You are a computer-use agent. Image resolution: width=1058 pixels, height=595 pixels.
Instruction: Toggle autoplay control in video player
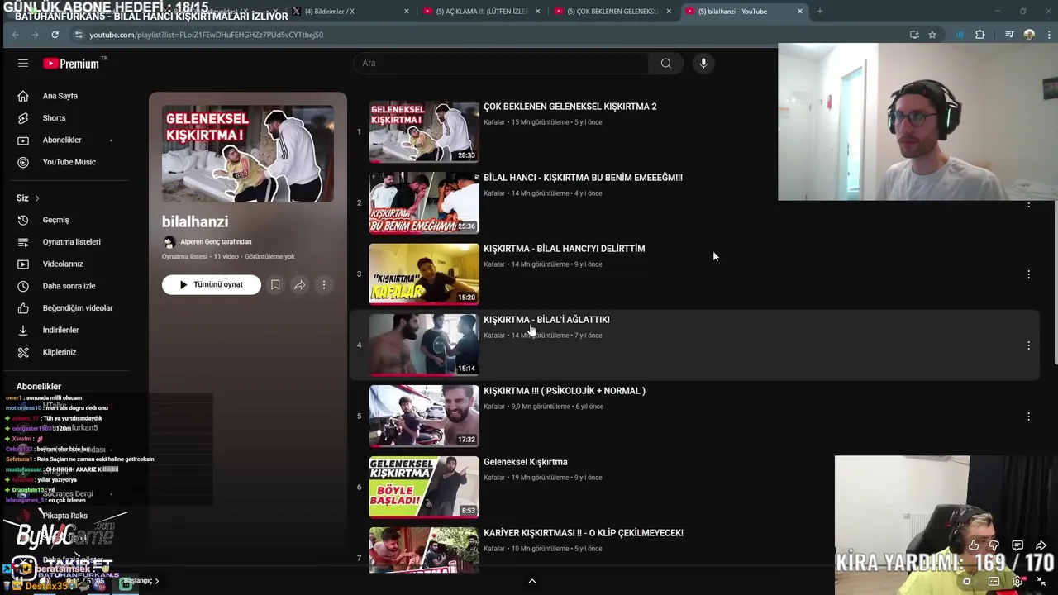tap(967, 581)
